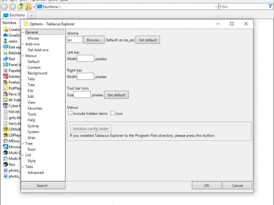Select the 4K Video shortcut icon
274x205 pixels.
coord(5,100)
